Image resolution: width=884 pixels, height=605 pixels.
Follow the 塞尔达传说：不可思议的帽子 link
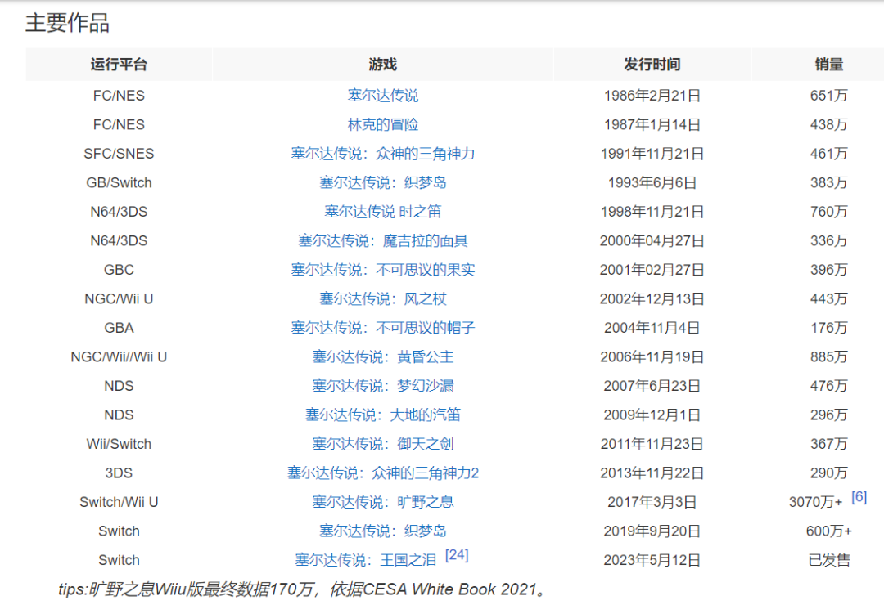pyautogui.click(x=383, y=327)
